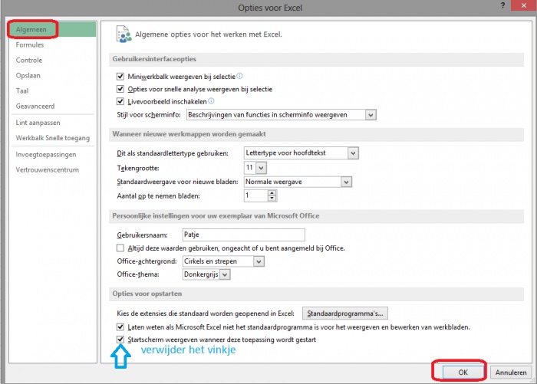The height and width of the screenshot is (384, 537).
Task: Enable Altijd deze waarden gebruiken checkbox
Action: coord(120,248)
